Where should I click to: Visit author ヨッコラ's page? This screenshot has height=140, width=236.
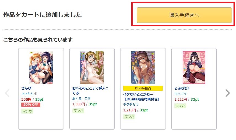[180, 94]
